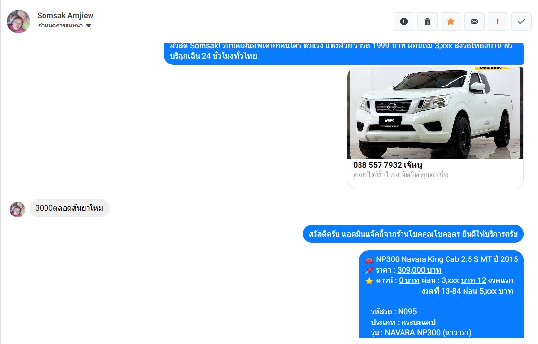Click the ประเภท : กระบะแคป line

click(403, 322)
